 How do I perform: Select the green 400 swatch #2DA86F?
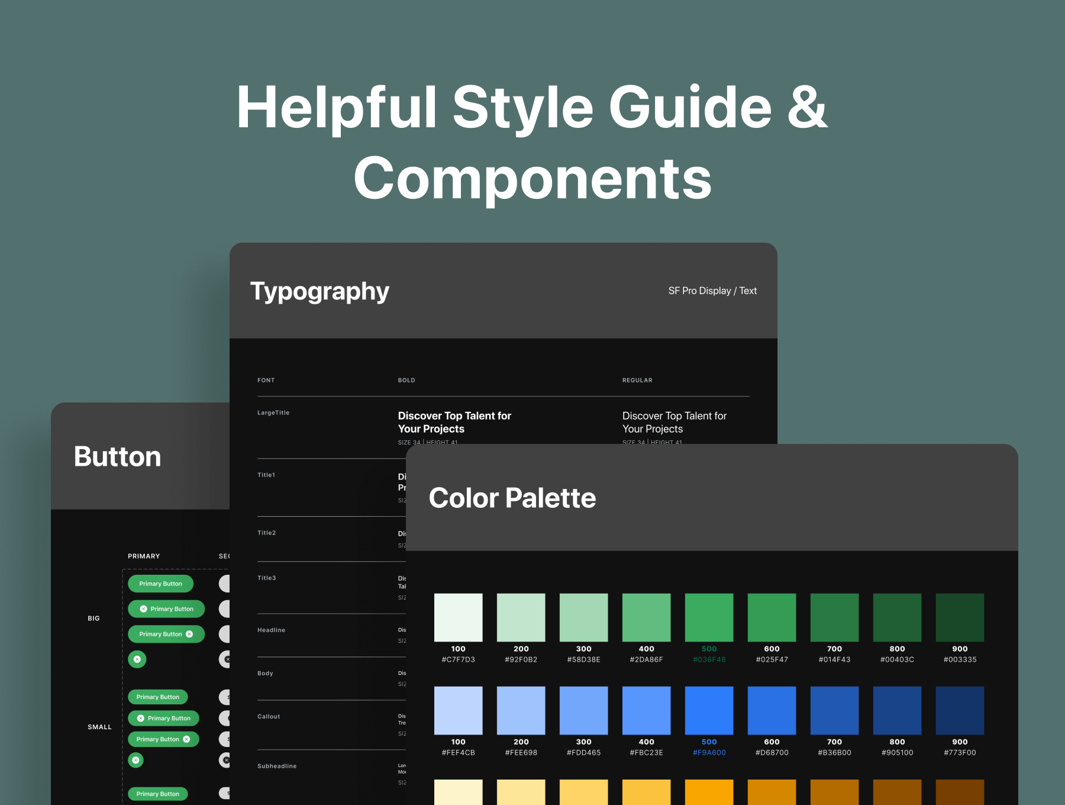tap(647, 617)
